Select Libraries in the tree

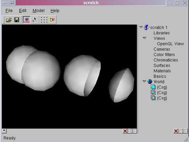coord(162,33)
